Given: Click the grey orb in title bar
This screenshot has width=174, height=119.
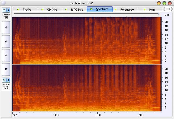Looking at the screenshot, I should click(x=3, y=3).
